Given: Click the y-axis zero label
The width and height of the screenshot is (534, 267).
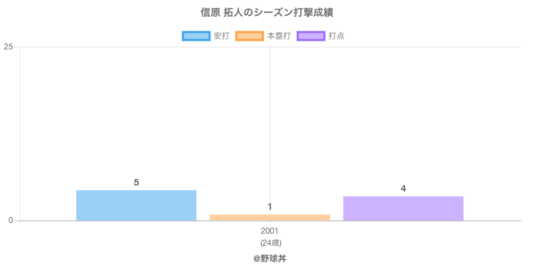Looking at the screenshot, I should pyautogui.click(x=11, y=220).
